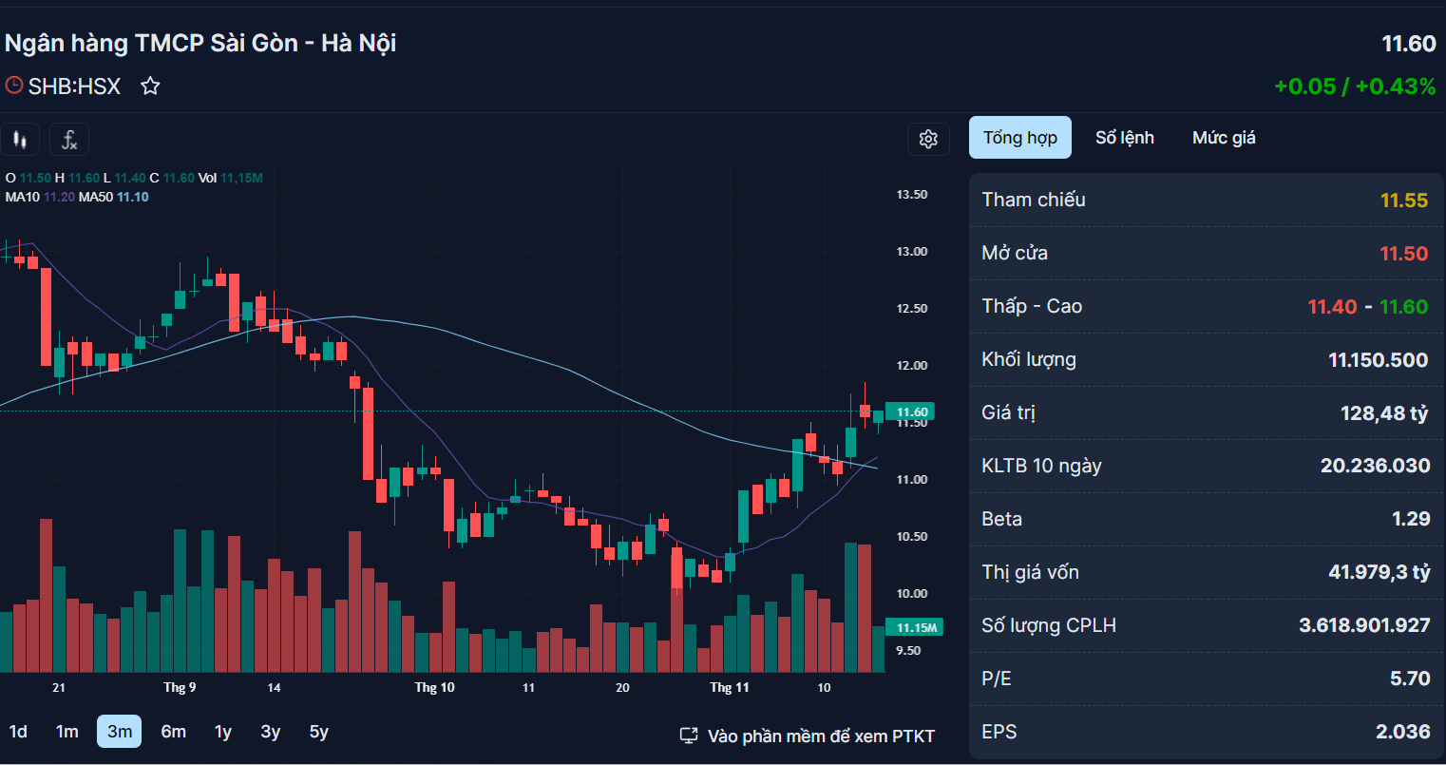Screen dimensions: 1446x765
Task: Click the Thg 11 date label on time axis
Action: click(x=730, y=687)
